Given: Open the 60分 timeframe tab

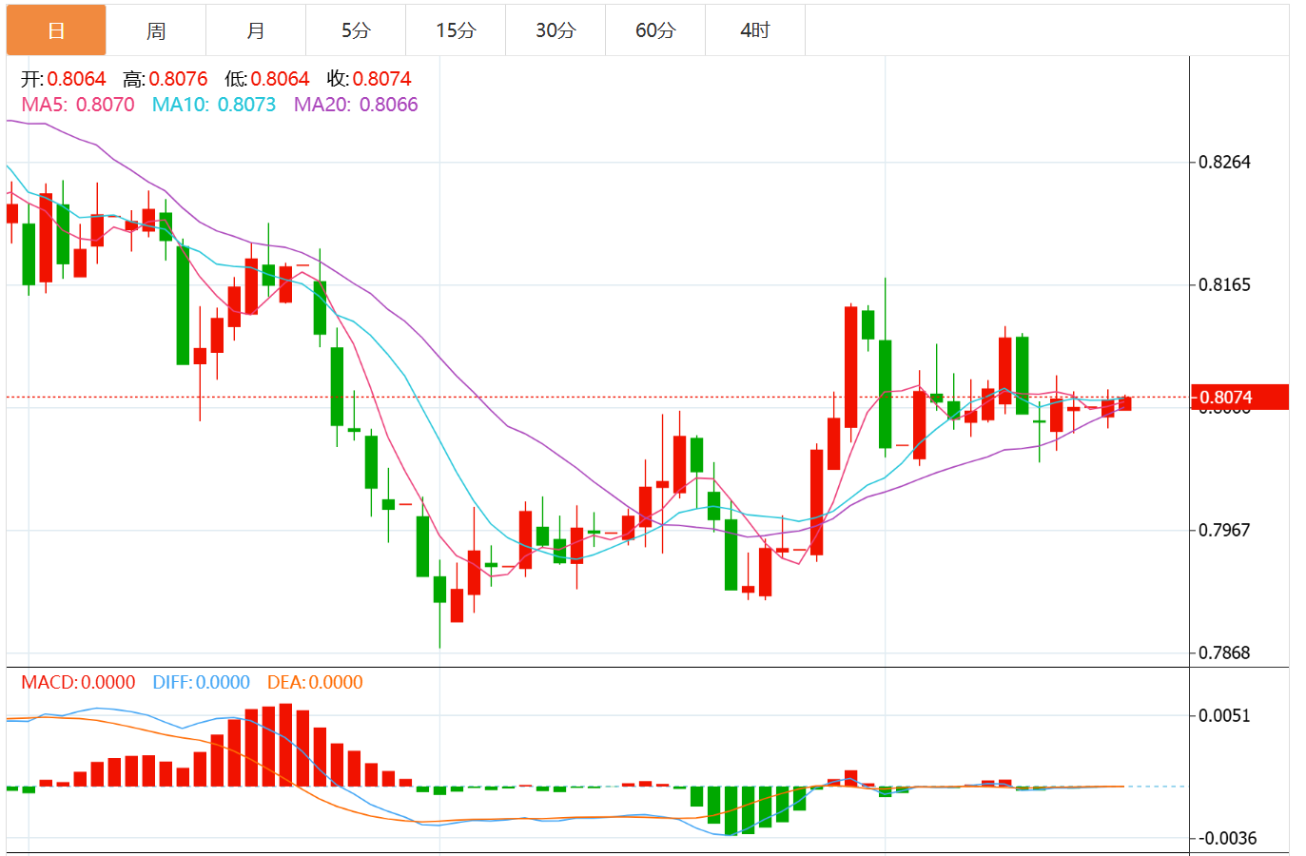Looking at the screenshot, I should pyautogui.click(x=655, y=30).
